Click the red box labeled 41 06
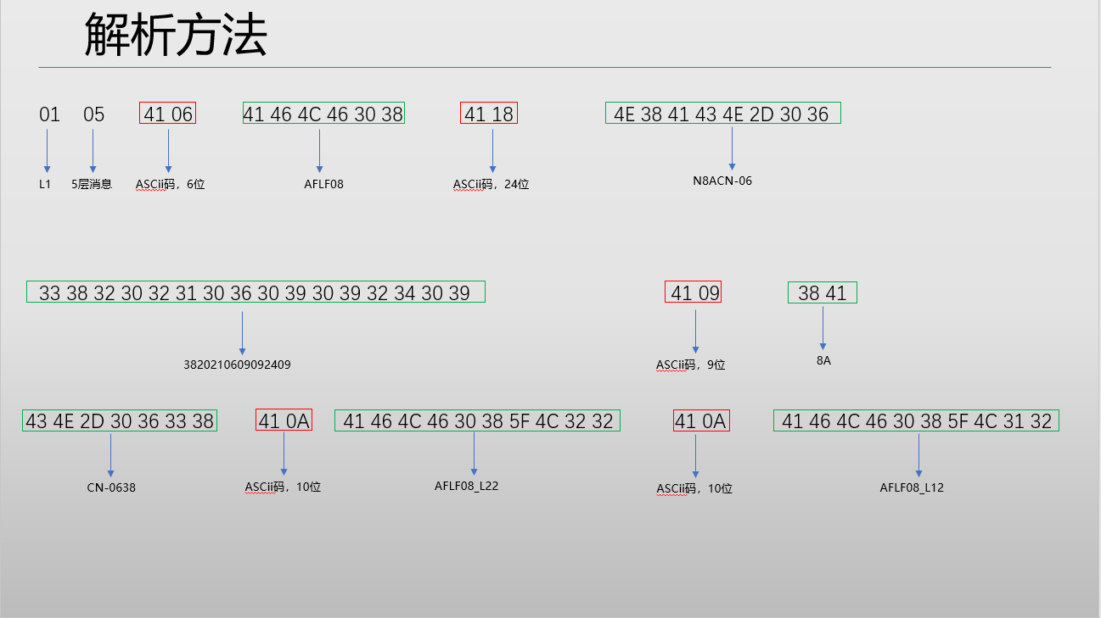 [x=166, y=112]
